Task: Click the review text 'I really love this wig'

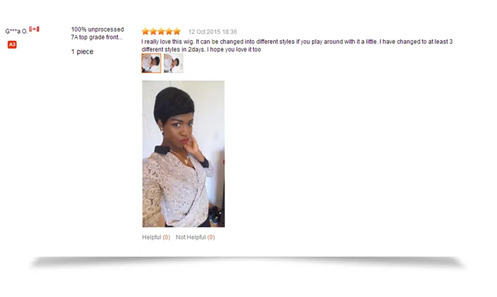Action: [167, 42]
